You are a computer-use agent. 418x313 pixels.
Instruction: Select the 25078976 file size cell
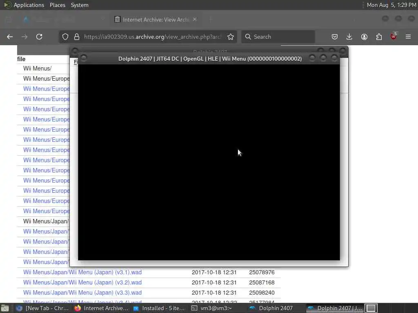click(x=262, y=272)
